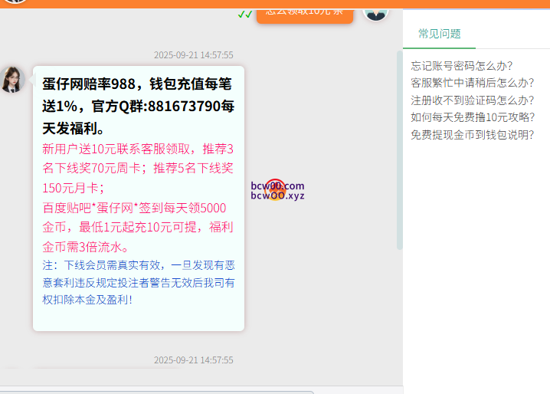Open the 常见问题 tab
Image resolution: width=550 pixels, height=394 pixels.
coord(439,34)
